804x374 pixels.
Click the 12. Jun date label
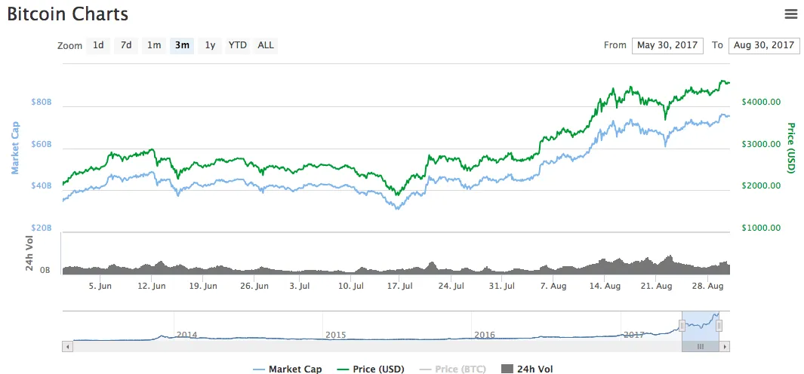[151, 287]
